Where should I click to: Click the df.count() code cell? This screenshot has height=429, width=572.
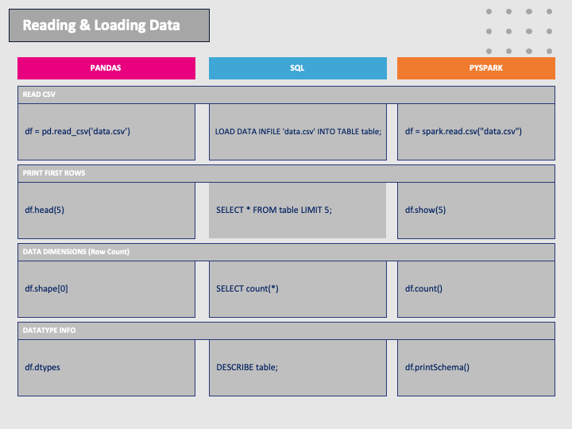tap(476, 289)
